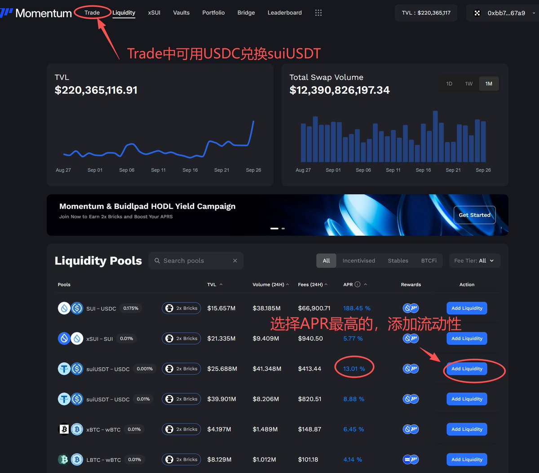Open the Vaults tab

click(x=181, y=13)
